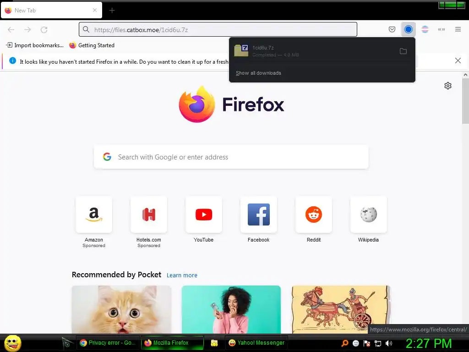
Task: Click the volume speaker tray icon
Action: coord(388,343)
